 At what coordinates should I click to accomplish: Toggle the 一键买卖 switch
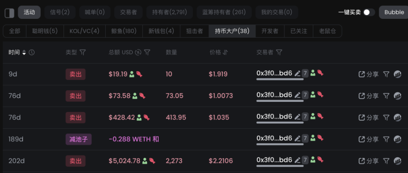pos(369,12)
